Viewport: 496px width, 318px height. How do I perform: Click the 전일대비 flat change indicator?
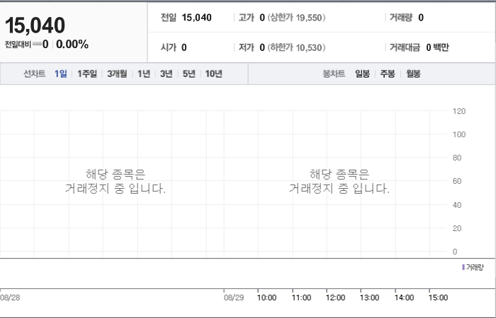37,44
